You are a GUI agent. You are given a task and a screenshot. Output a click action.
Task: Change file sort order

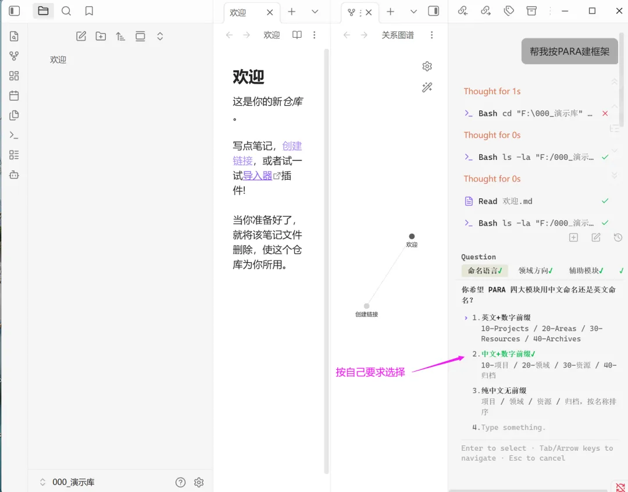click(120, 37)
